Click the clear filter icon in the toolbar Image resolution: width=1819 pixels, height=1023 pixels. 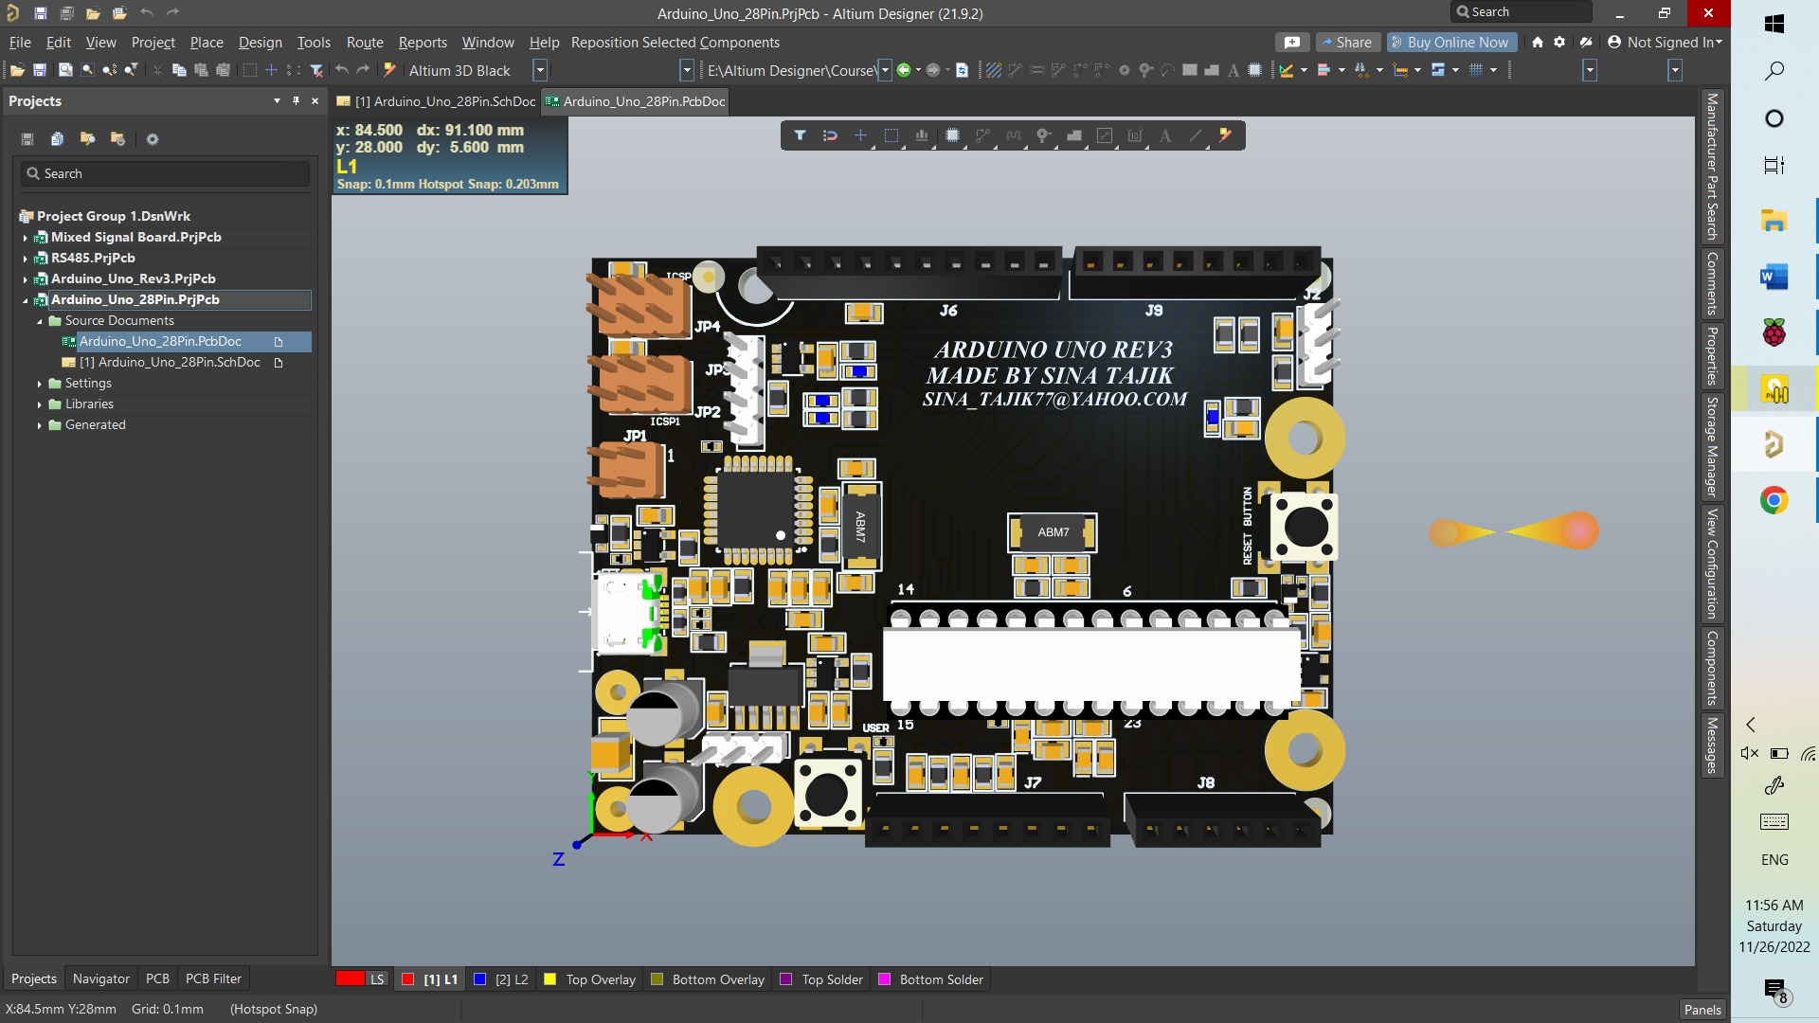click(x=316, y=70)
